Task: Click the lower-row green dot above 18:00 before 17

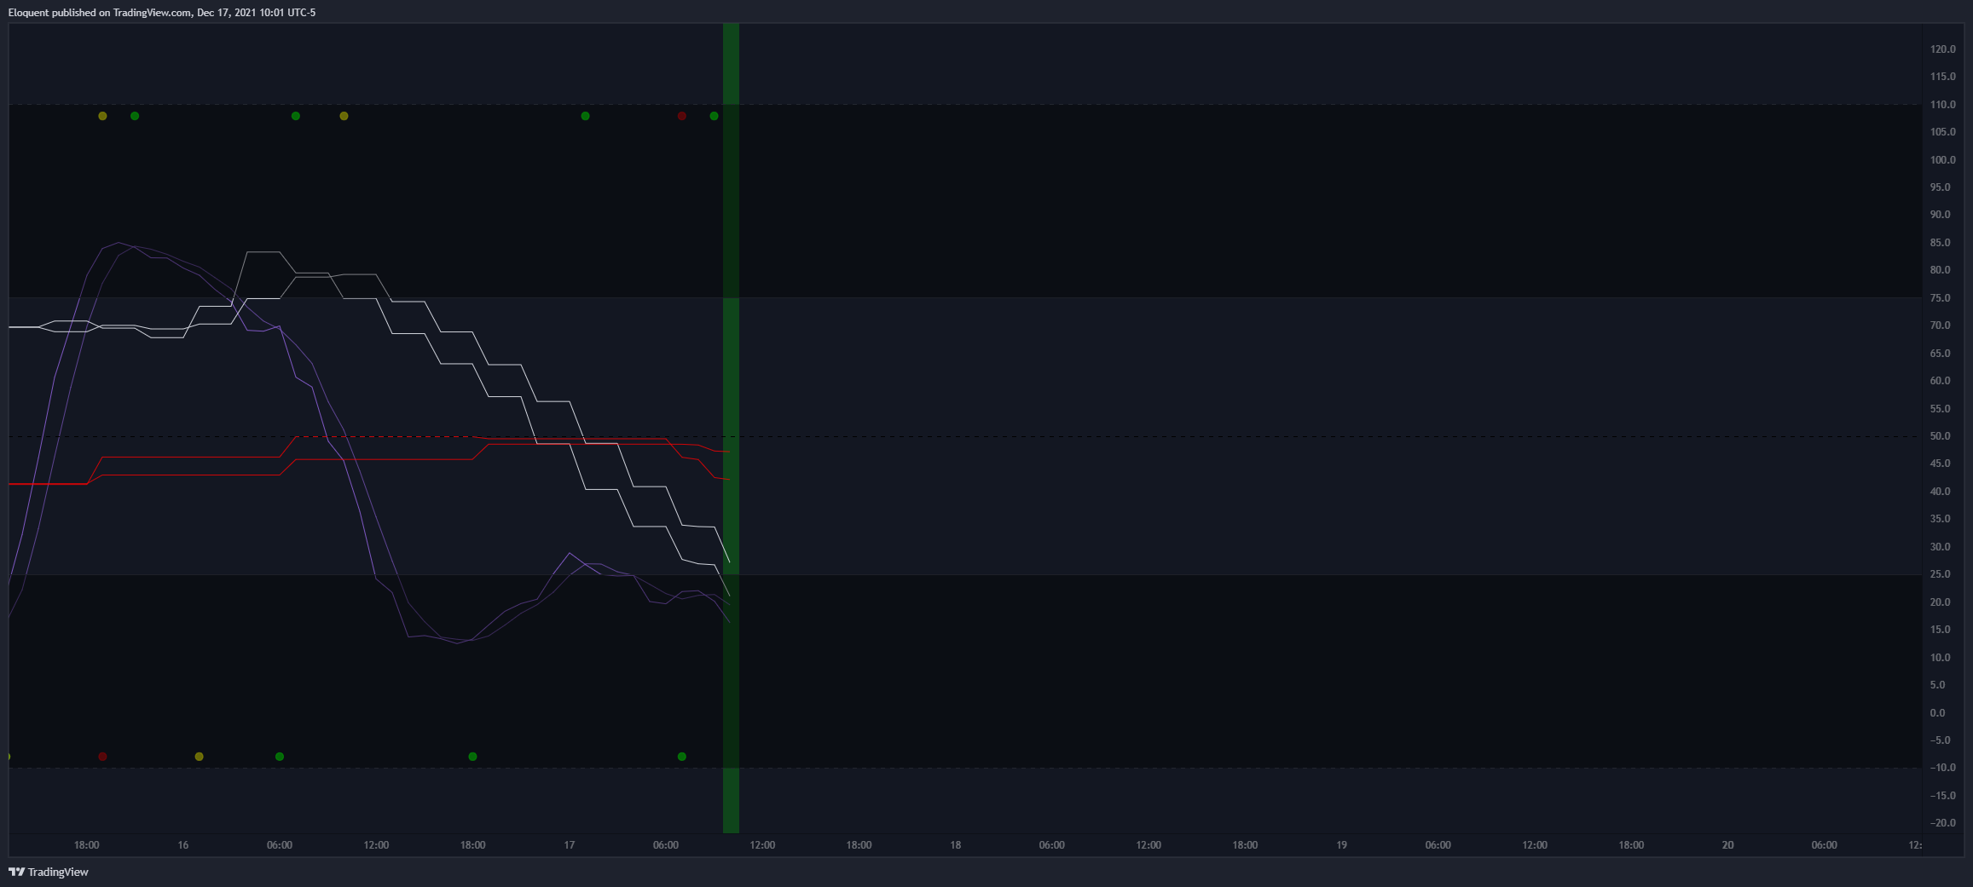Action: click(x=472, y=757)
